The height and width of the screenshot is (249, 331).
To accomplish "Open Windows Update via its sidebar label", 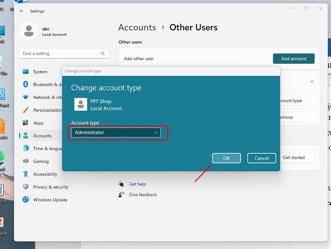I will (x=50, y=200).
